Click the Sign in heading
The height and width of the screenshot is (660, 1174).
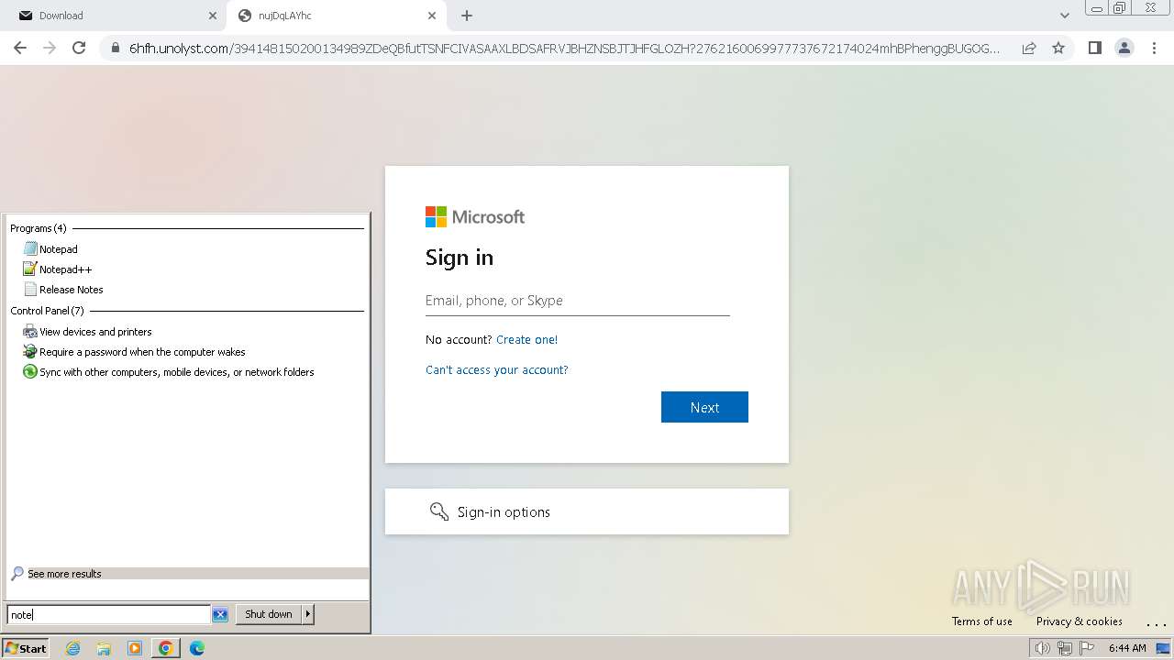(x=460, y=258)
